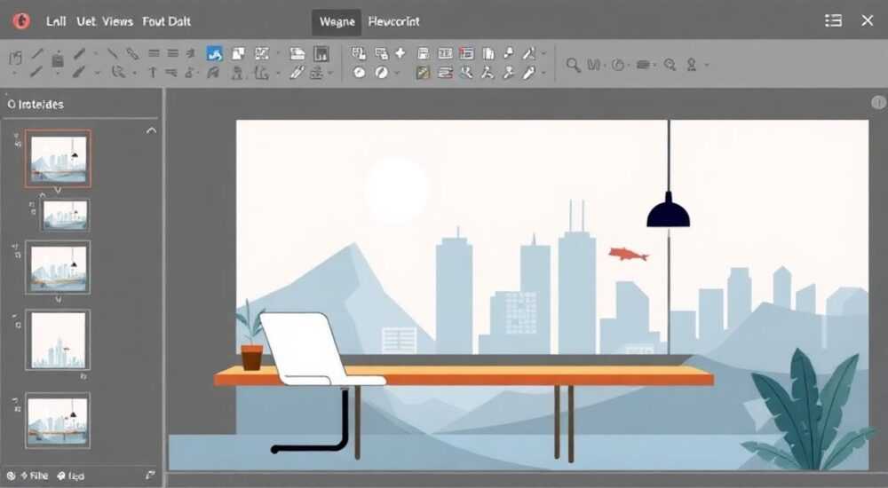Click the M icon in the toolbar
Screen dimensions: 888x488
click(593, 65)
